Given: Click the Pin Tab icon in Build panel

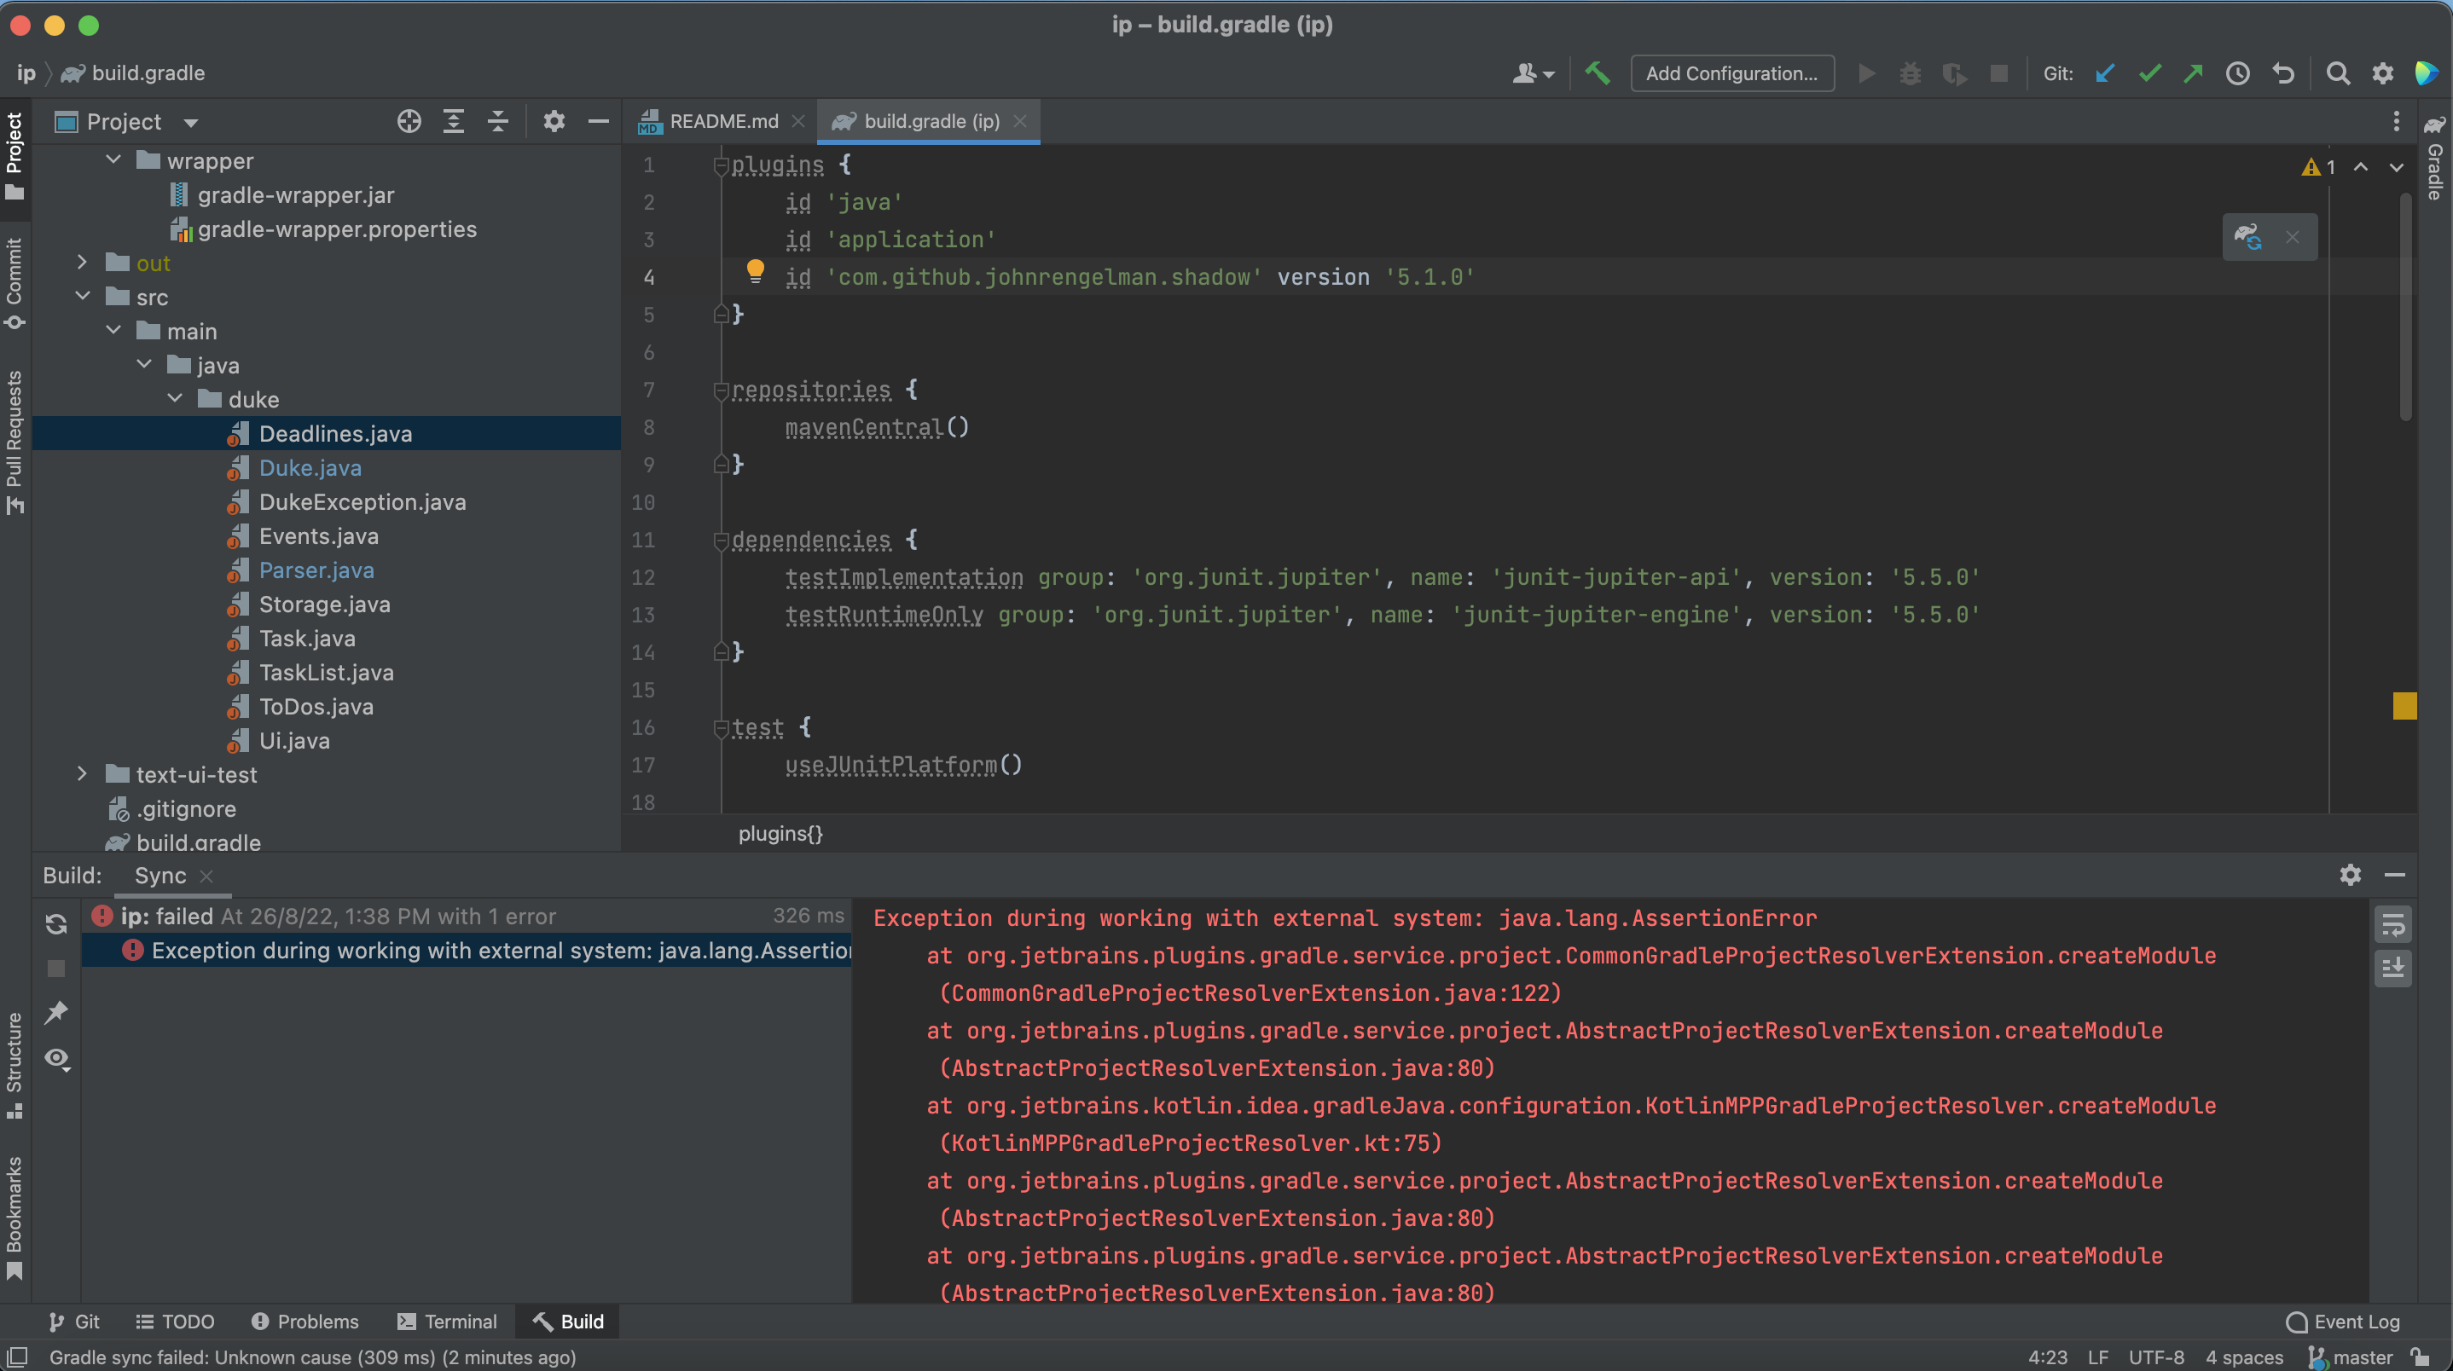Looking at the screenshot, I should [56, 1012].
